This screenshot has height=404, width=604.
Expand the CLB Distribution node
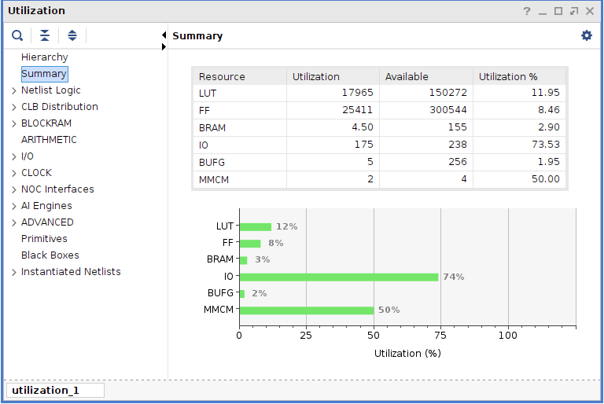pos(14,107)
